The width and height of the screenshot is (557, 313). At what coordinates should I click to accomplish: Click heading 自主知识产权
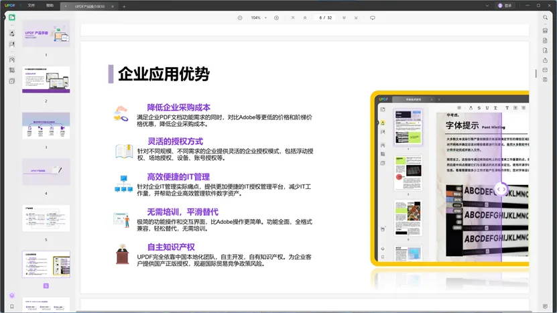click(171, 247)
